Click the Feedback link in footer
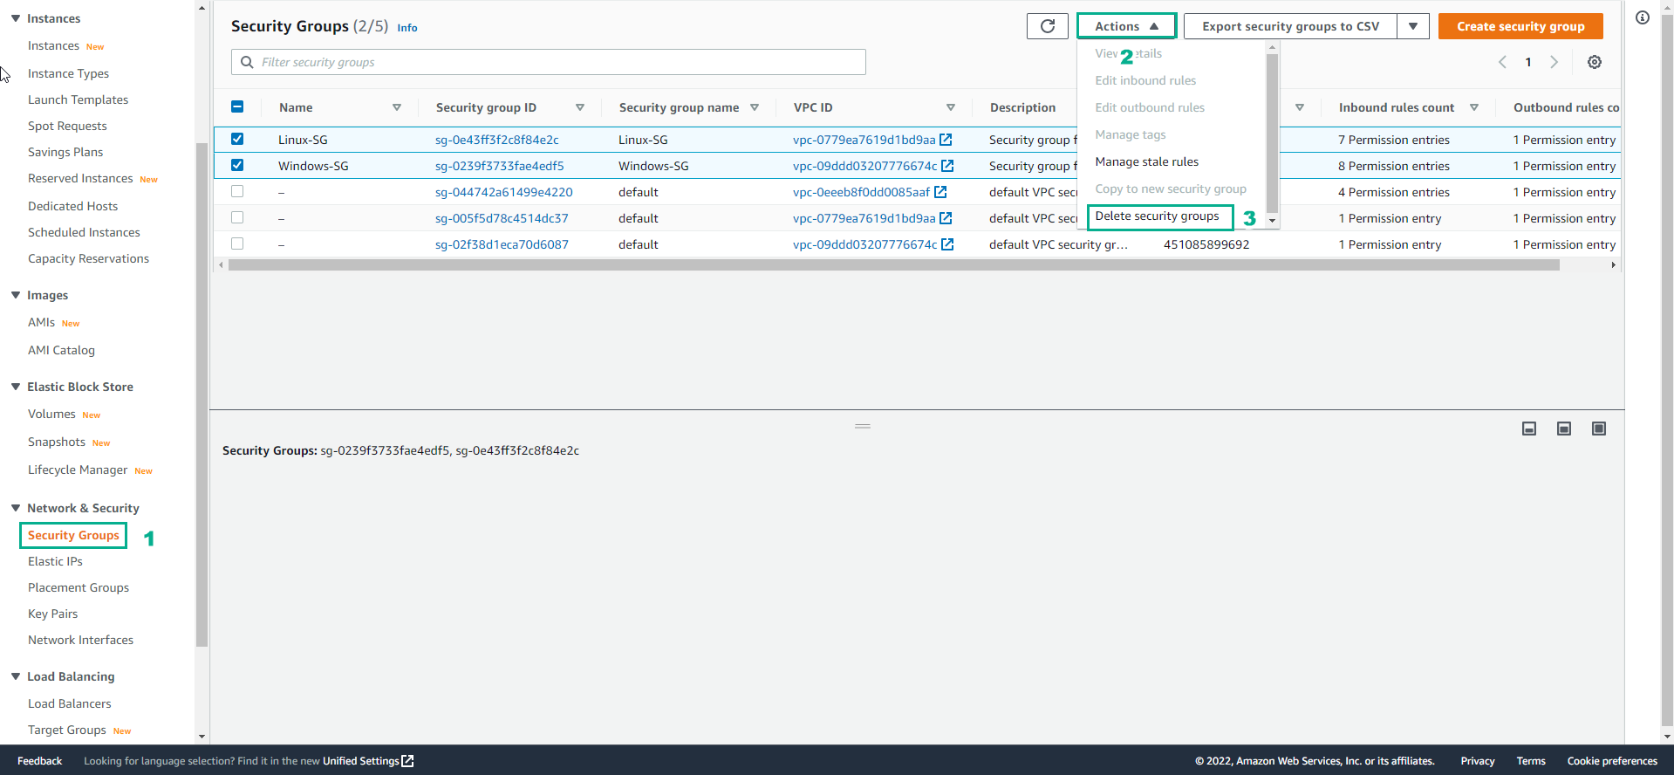The image size is (1674, 775). click(39, 761)
